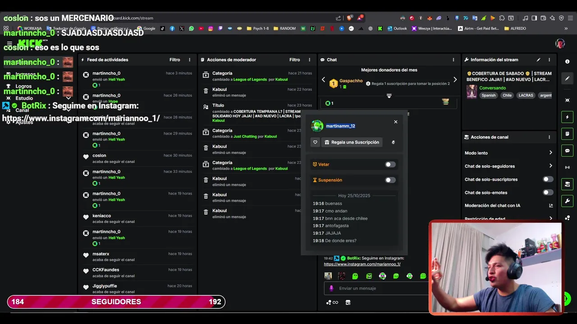Click the Gaspachho top donor name
The image size is (577, 324).
pyautogui.click(x=351, y=81)
